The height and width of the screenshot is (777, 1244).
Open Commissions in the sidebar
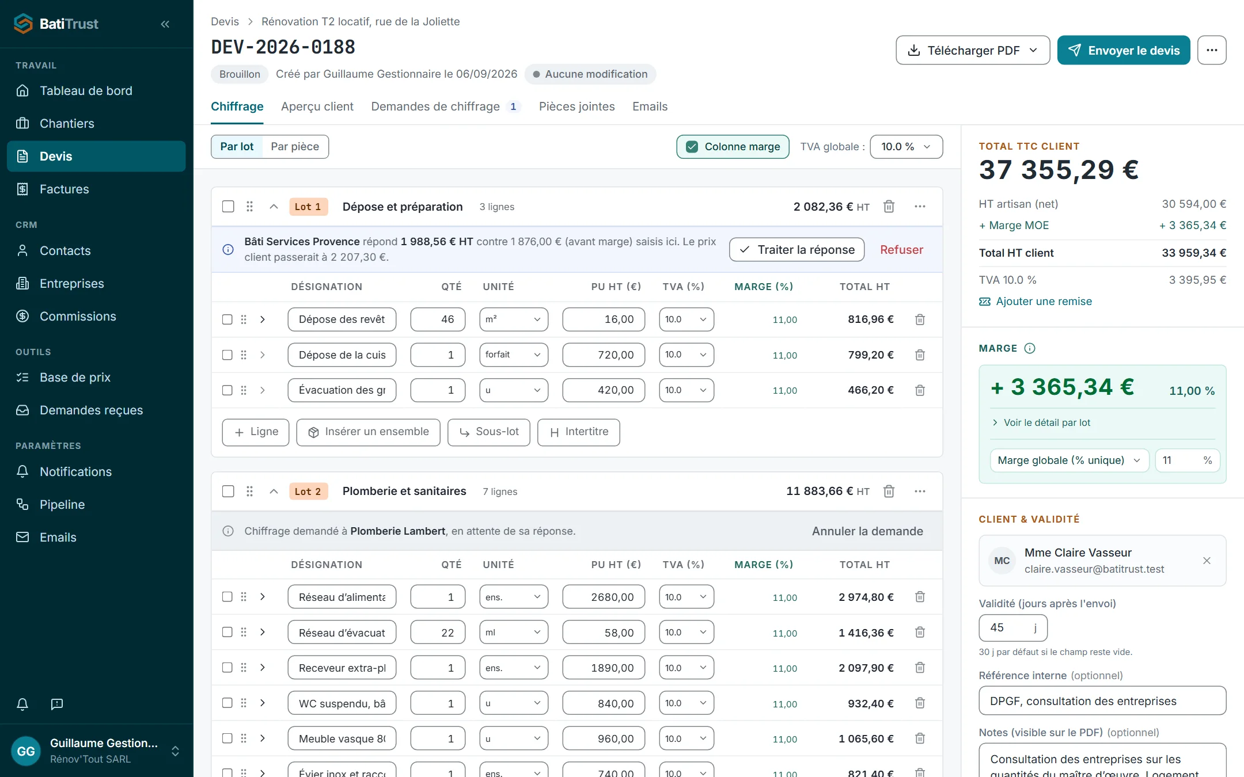click(96, 317)
